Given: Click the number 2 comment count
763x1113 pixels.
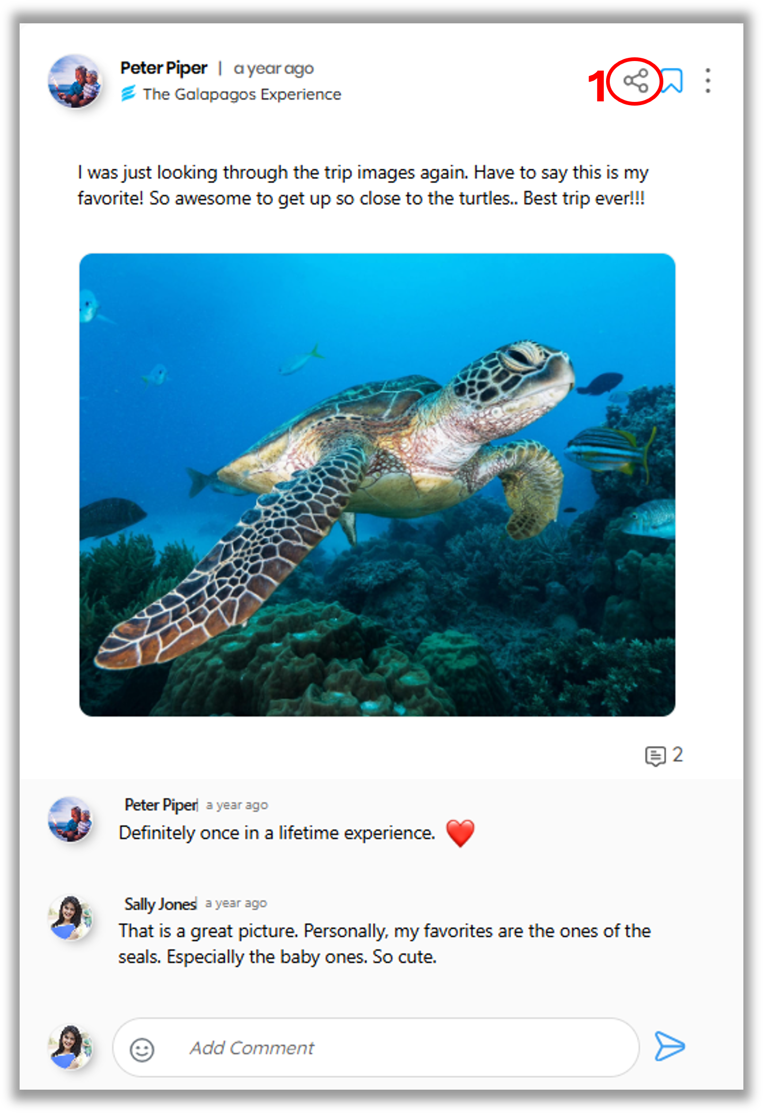Looking at the screenshot, I should [678, 755].
